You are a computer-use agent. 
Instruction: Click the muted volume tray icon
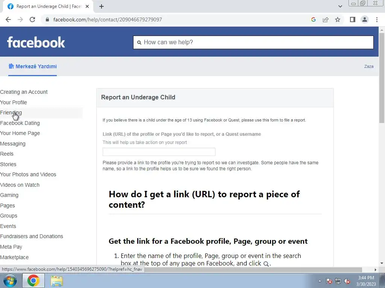pos(347,281)
